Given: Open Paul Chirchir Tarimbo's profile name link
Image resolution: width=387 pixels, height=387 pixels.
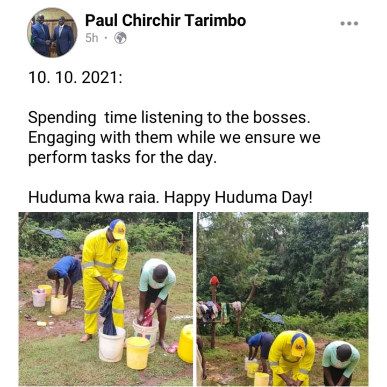Looking at the screenshot, I should (x=166, y=20).
